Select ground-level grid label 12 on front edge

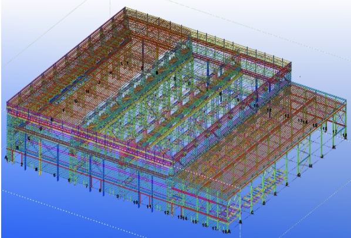click(166, 213)
